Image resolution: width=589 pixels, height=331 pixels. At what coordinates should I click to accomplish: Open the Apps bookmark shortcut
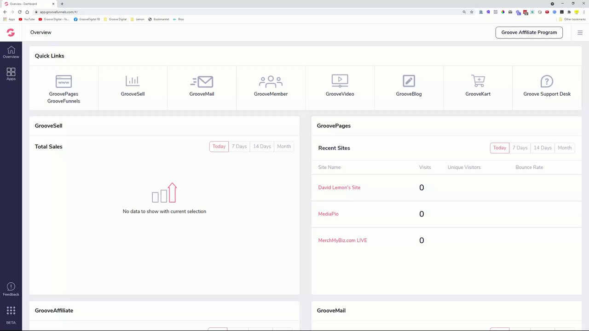tap(9, 19)
